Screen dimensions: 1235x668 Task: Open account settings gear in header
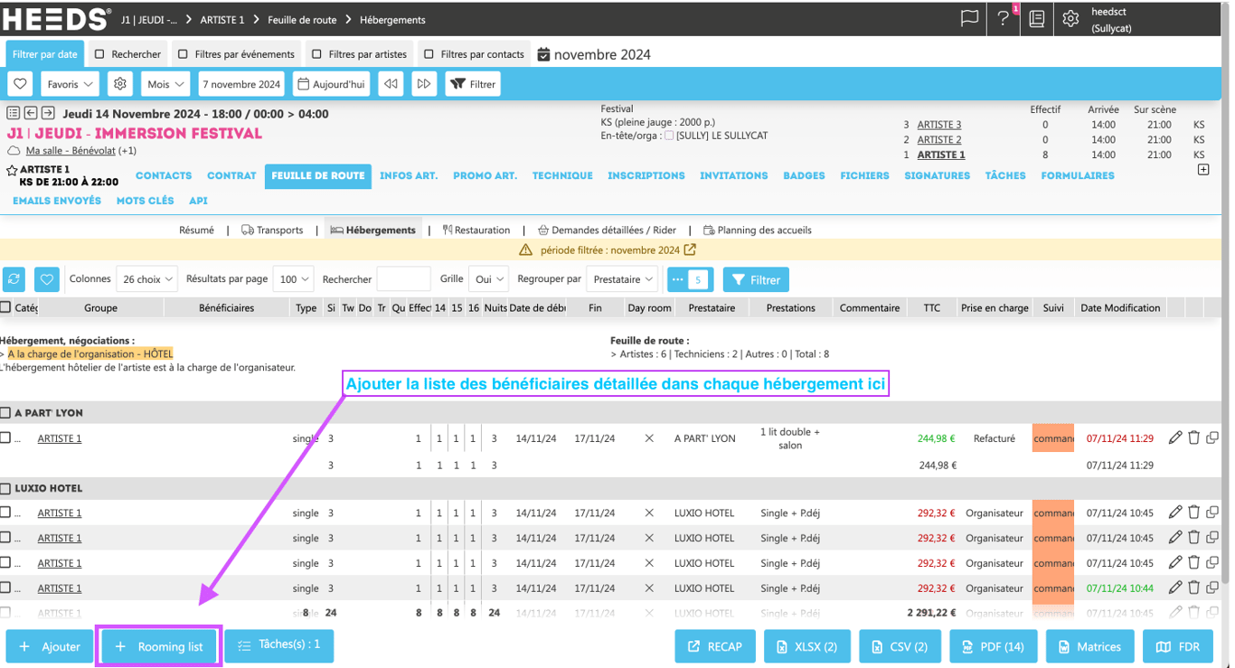point(1070,18)
